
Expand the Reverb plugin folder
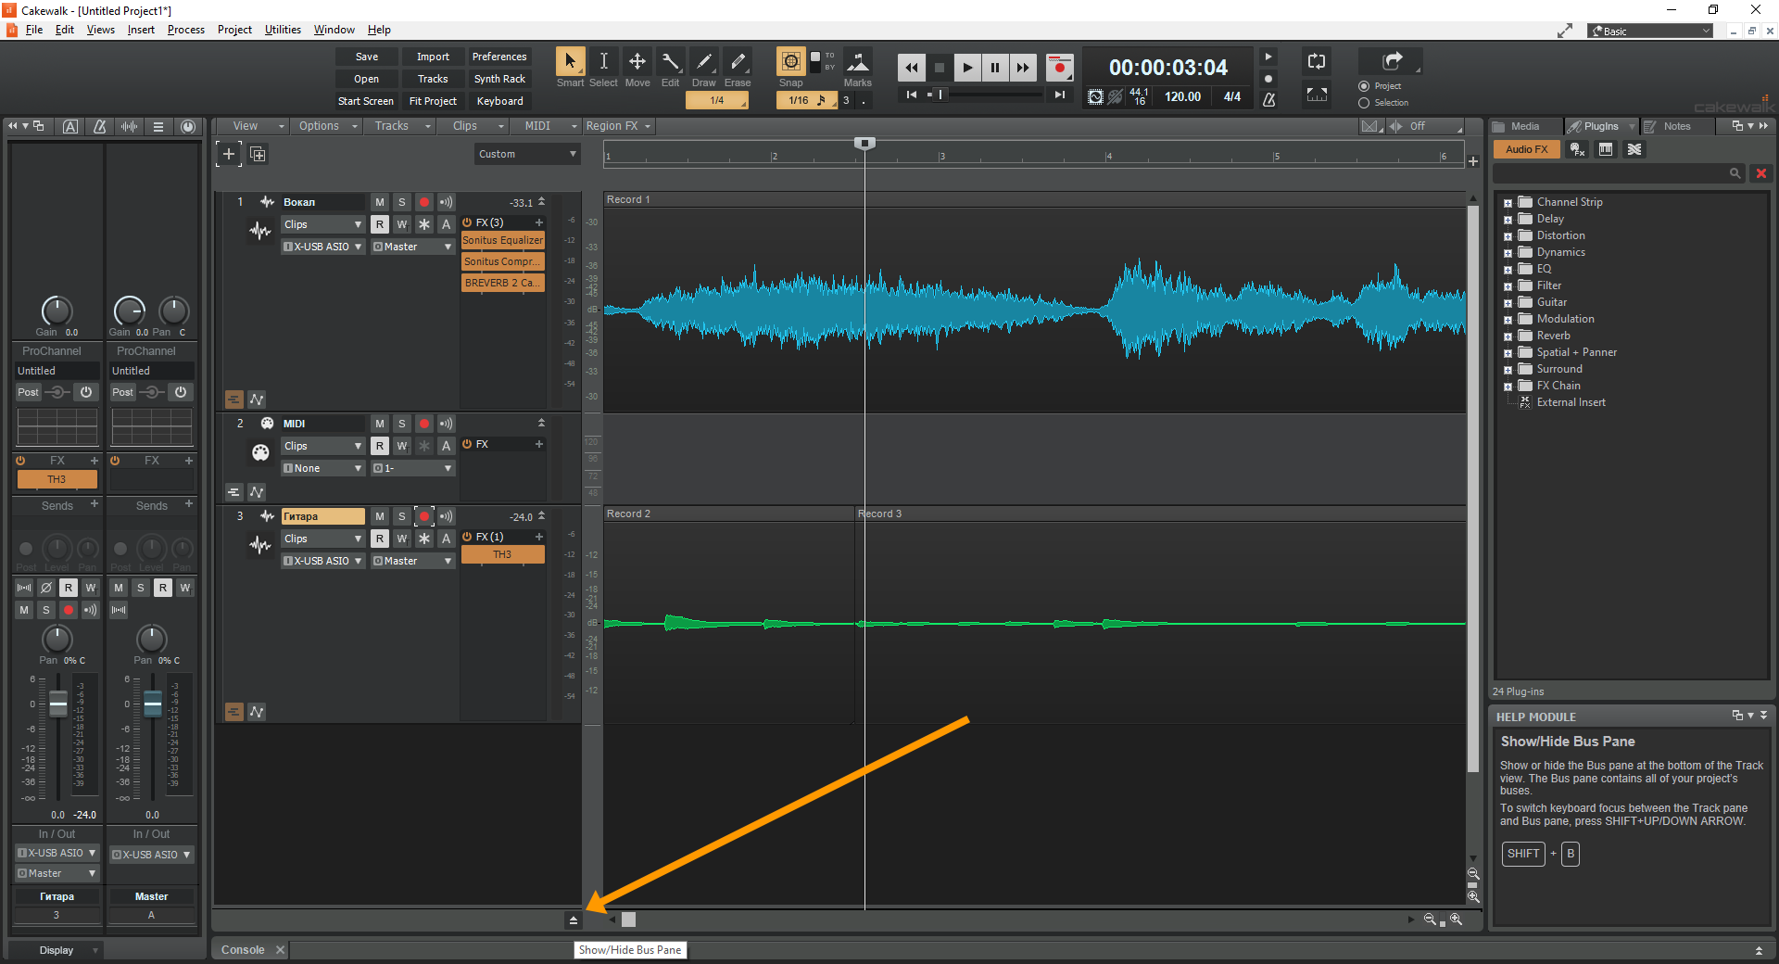click(x=1508, y=336)
